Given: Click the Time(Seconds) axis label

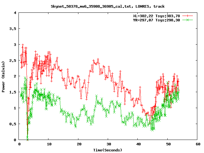Looking at the screenshot, I should pyautogui.click(x=108, y=150).
